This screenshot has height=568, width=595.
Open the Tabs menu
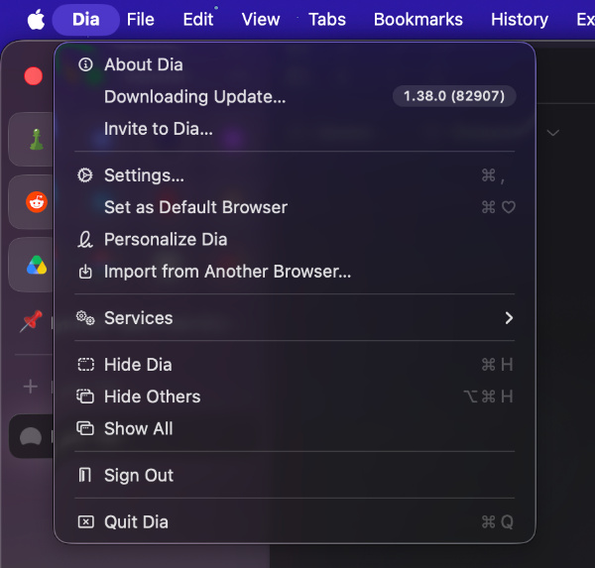[x=327, y=20]
